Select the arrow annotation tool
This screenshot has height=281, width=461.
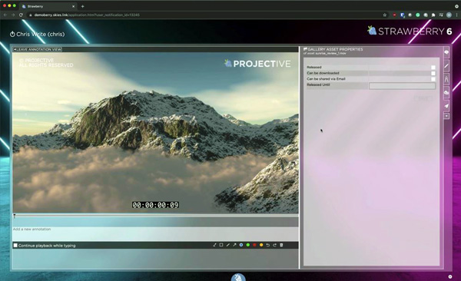tap(234, 245)
